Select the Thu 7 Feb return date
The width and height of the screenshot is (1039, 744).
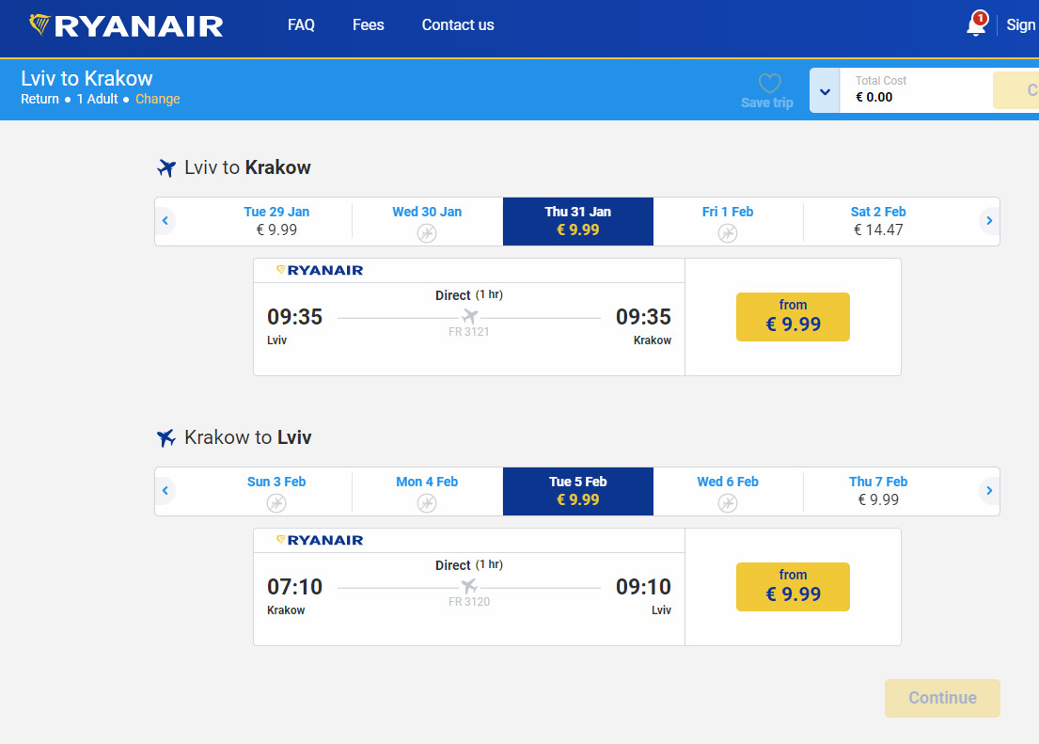click(x=878, y=491)
